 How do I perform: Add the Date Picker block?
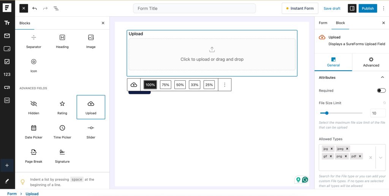[34, 131]
